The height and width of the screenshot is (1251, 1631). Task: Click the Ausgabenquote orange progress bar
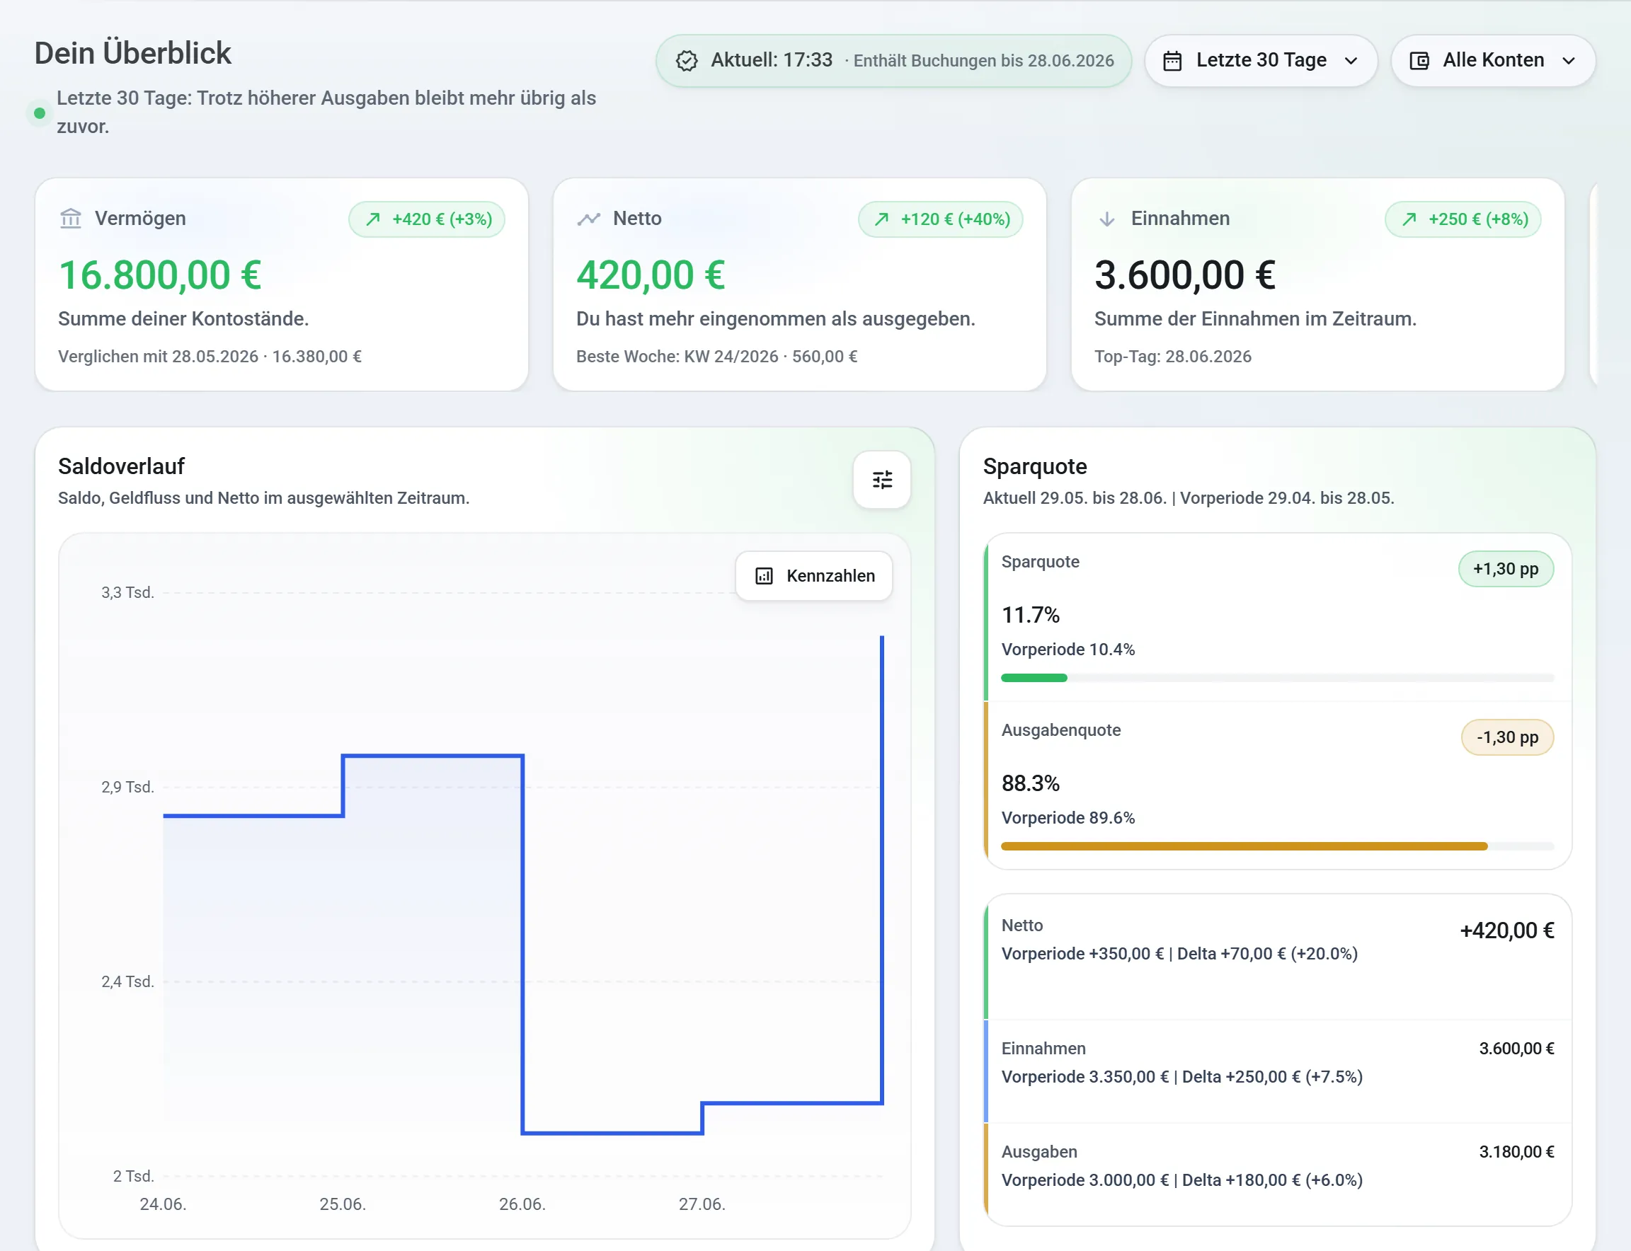1244,846
